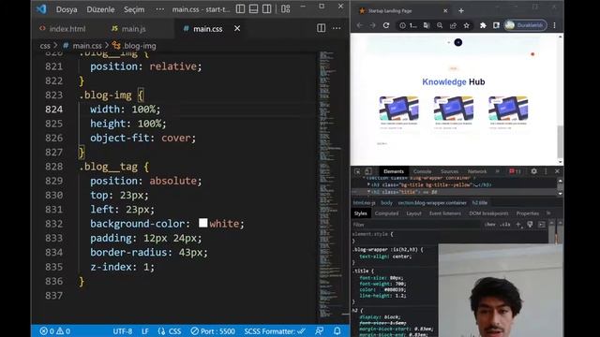Open the Seçim menu
The width and height of the screenshot is (600, 337).
[134, 9]
